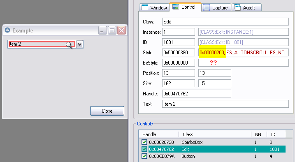This screenshot has width=295, height=162.
Task: Minimize the Example window
Action: click(x=102, y=30)
